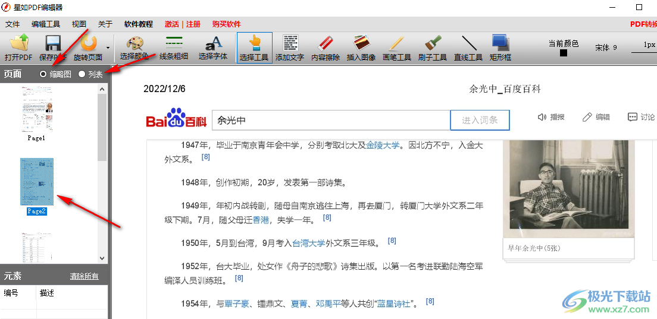The height and width of the screenshot is (319, 657).
Task: Click the 覃子豪 hyperlink
Action: (237, 304)
